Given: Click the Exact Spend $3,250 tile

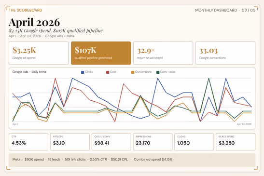Looking at the screenshot, I should click(236, 142).
